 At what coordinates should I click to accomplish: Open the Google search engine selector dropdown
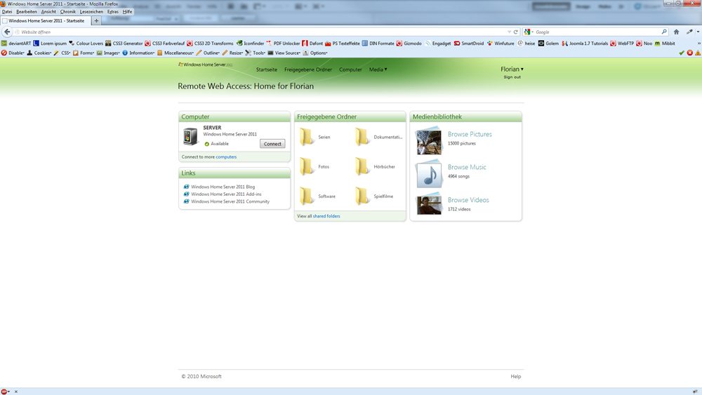click(529, 32)
